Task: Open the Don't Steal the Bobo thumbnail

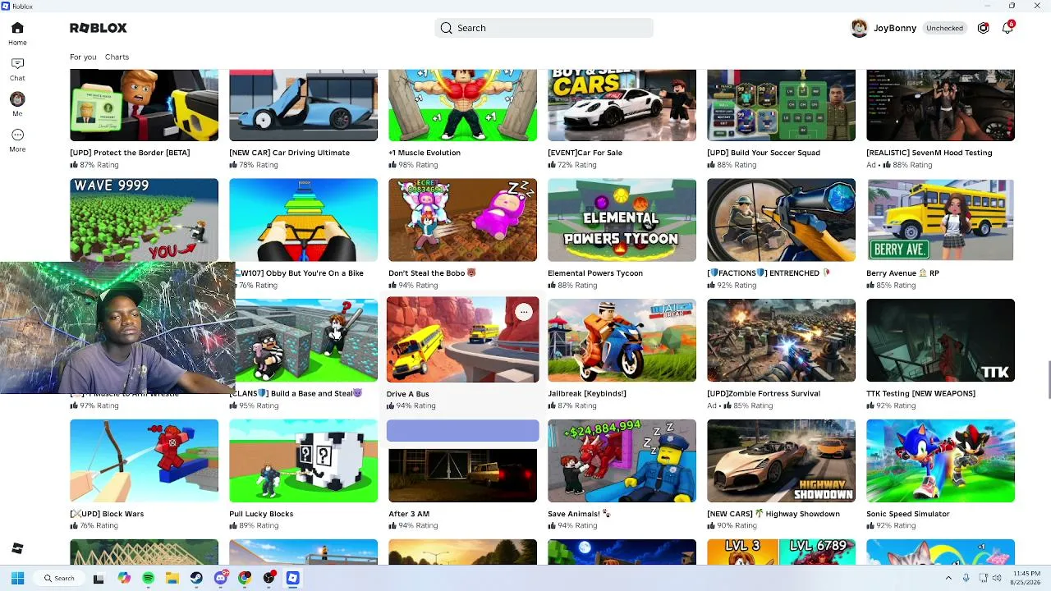Action: point(462,220)
